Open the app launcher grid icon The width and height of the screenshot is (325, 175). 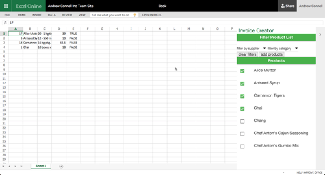coord(6,6)
